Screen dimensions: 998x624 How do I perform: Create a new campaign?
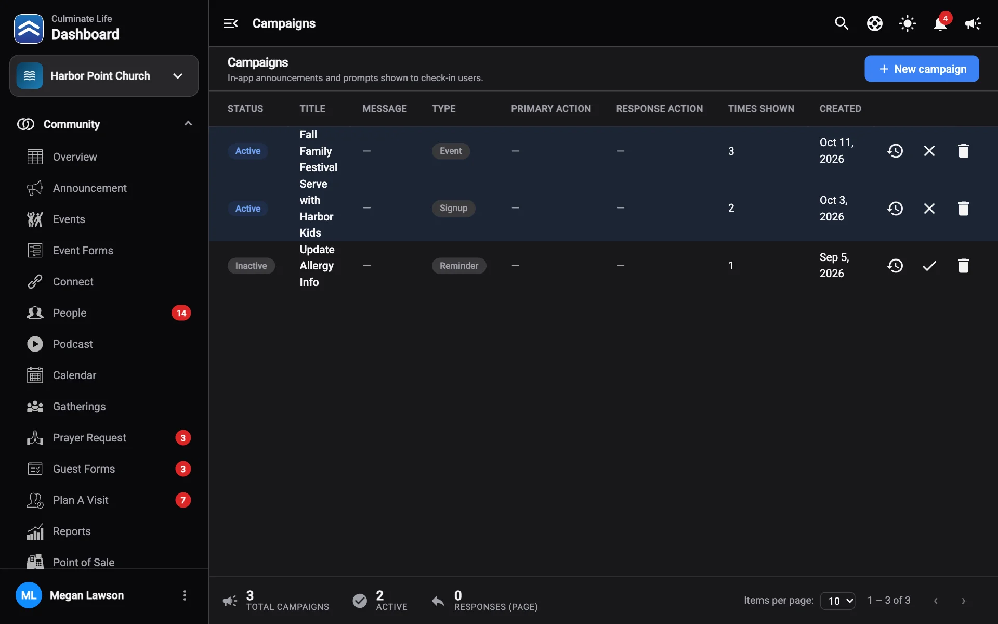point(922,69)
